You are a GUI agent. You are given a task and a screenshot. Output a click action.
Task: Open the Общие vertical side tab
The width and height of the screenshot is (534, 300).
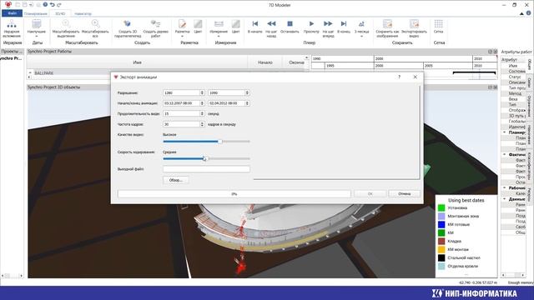tap(530, 64)
